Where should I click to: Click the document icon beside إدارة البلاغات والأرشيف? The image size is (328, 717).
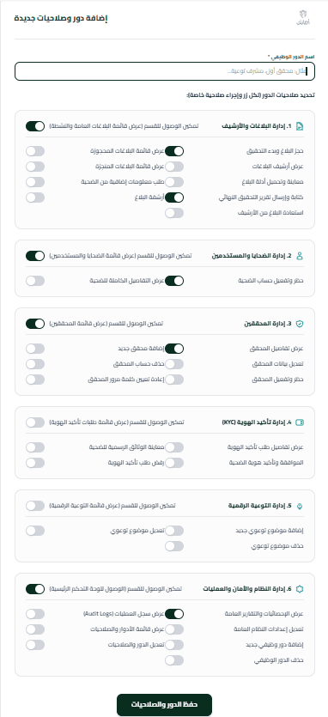300,126
